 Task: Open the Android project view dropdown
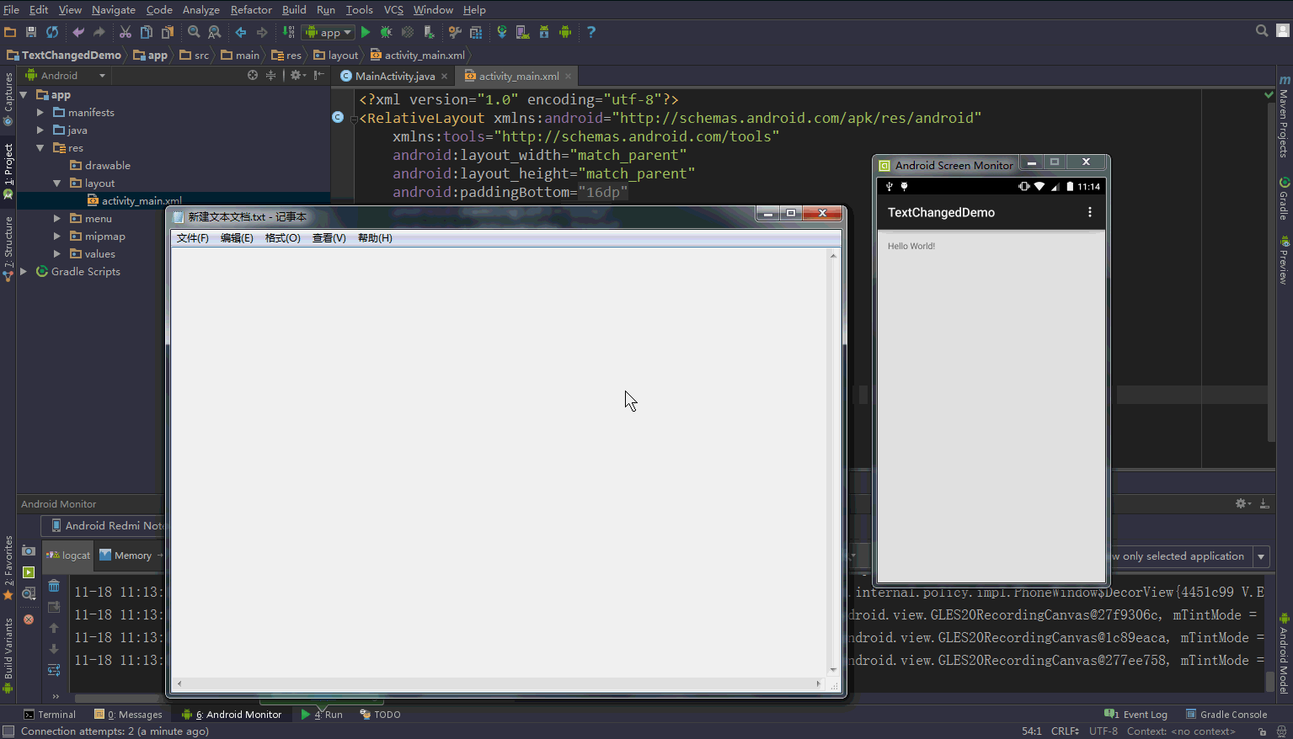coord(66,75)
